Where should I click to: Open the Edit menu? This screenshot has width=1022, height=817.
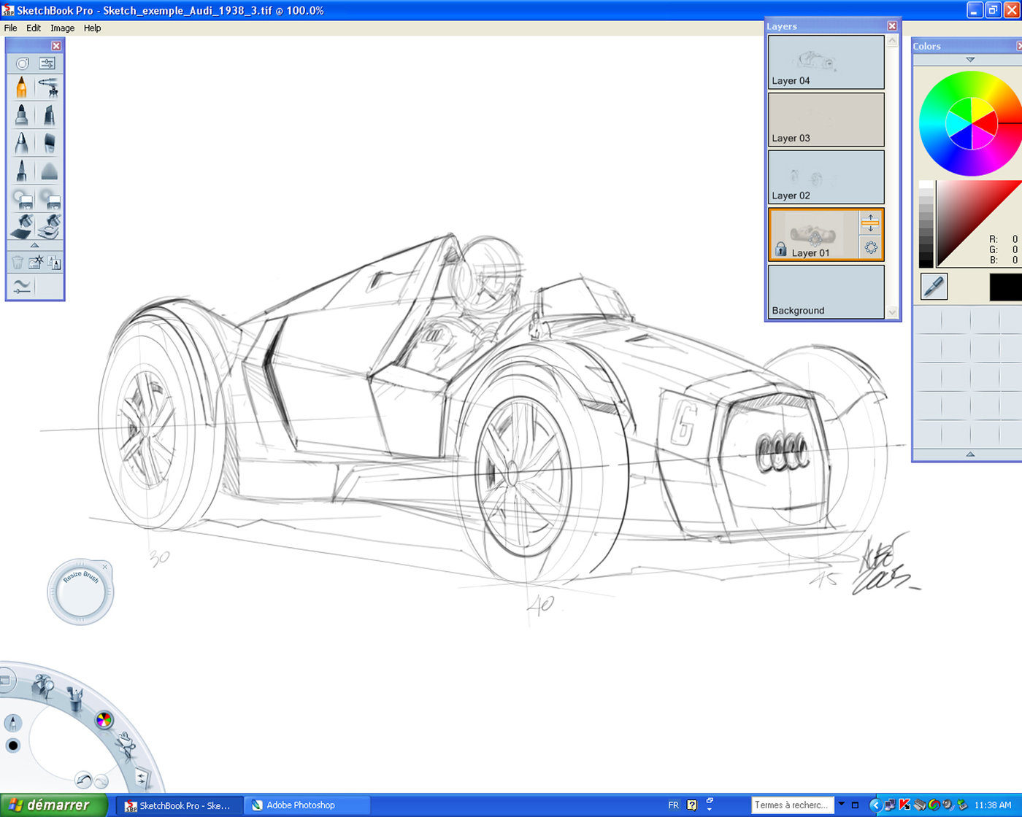pos(34,28)
